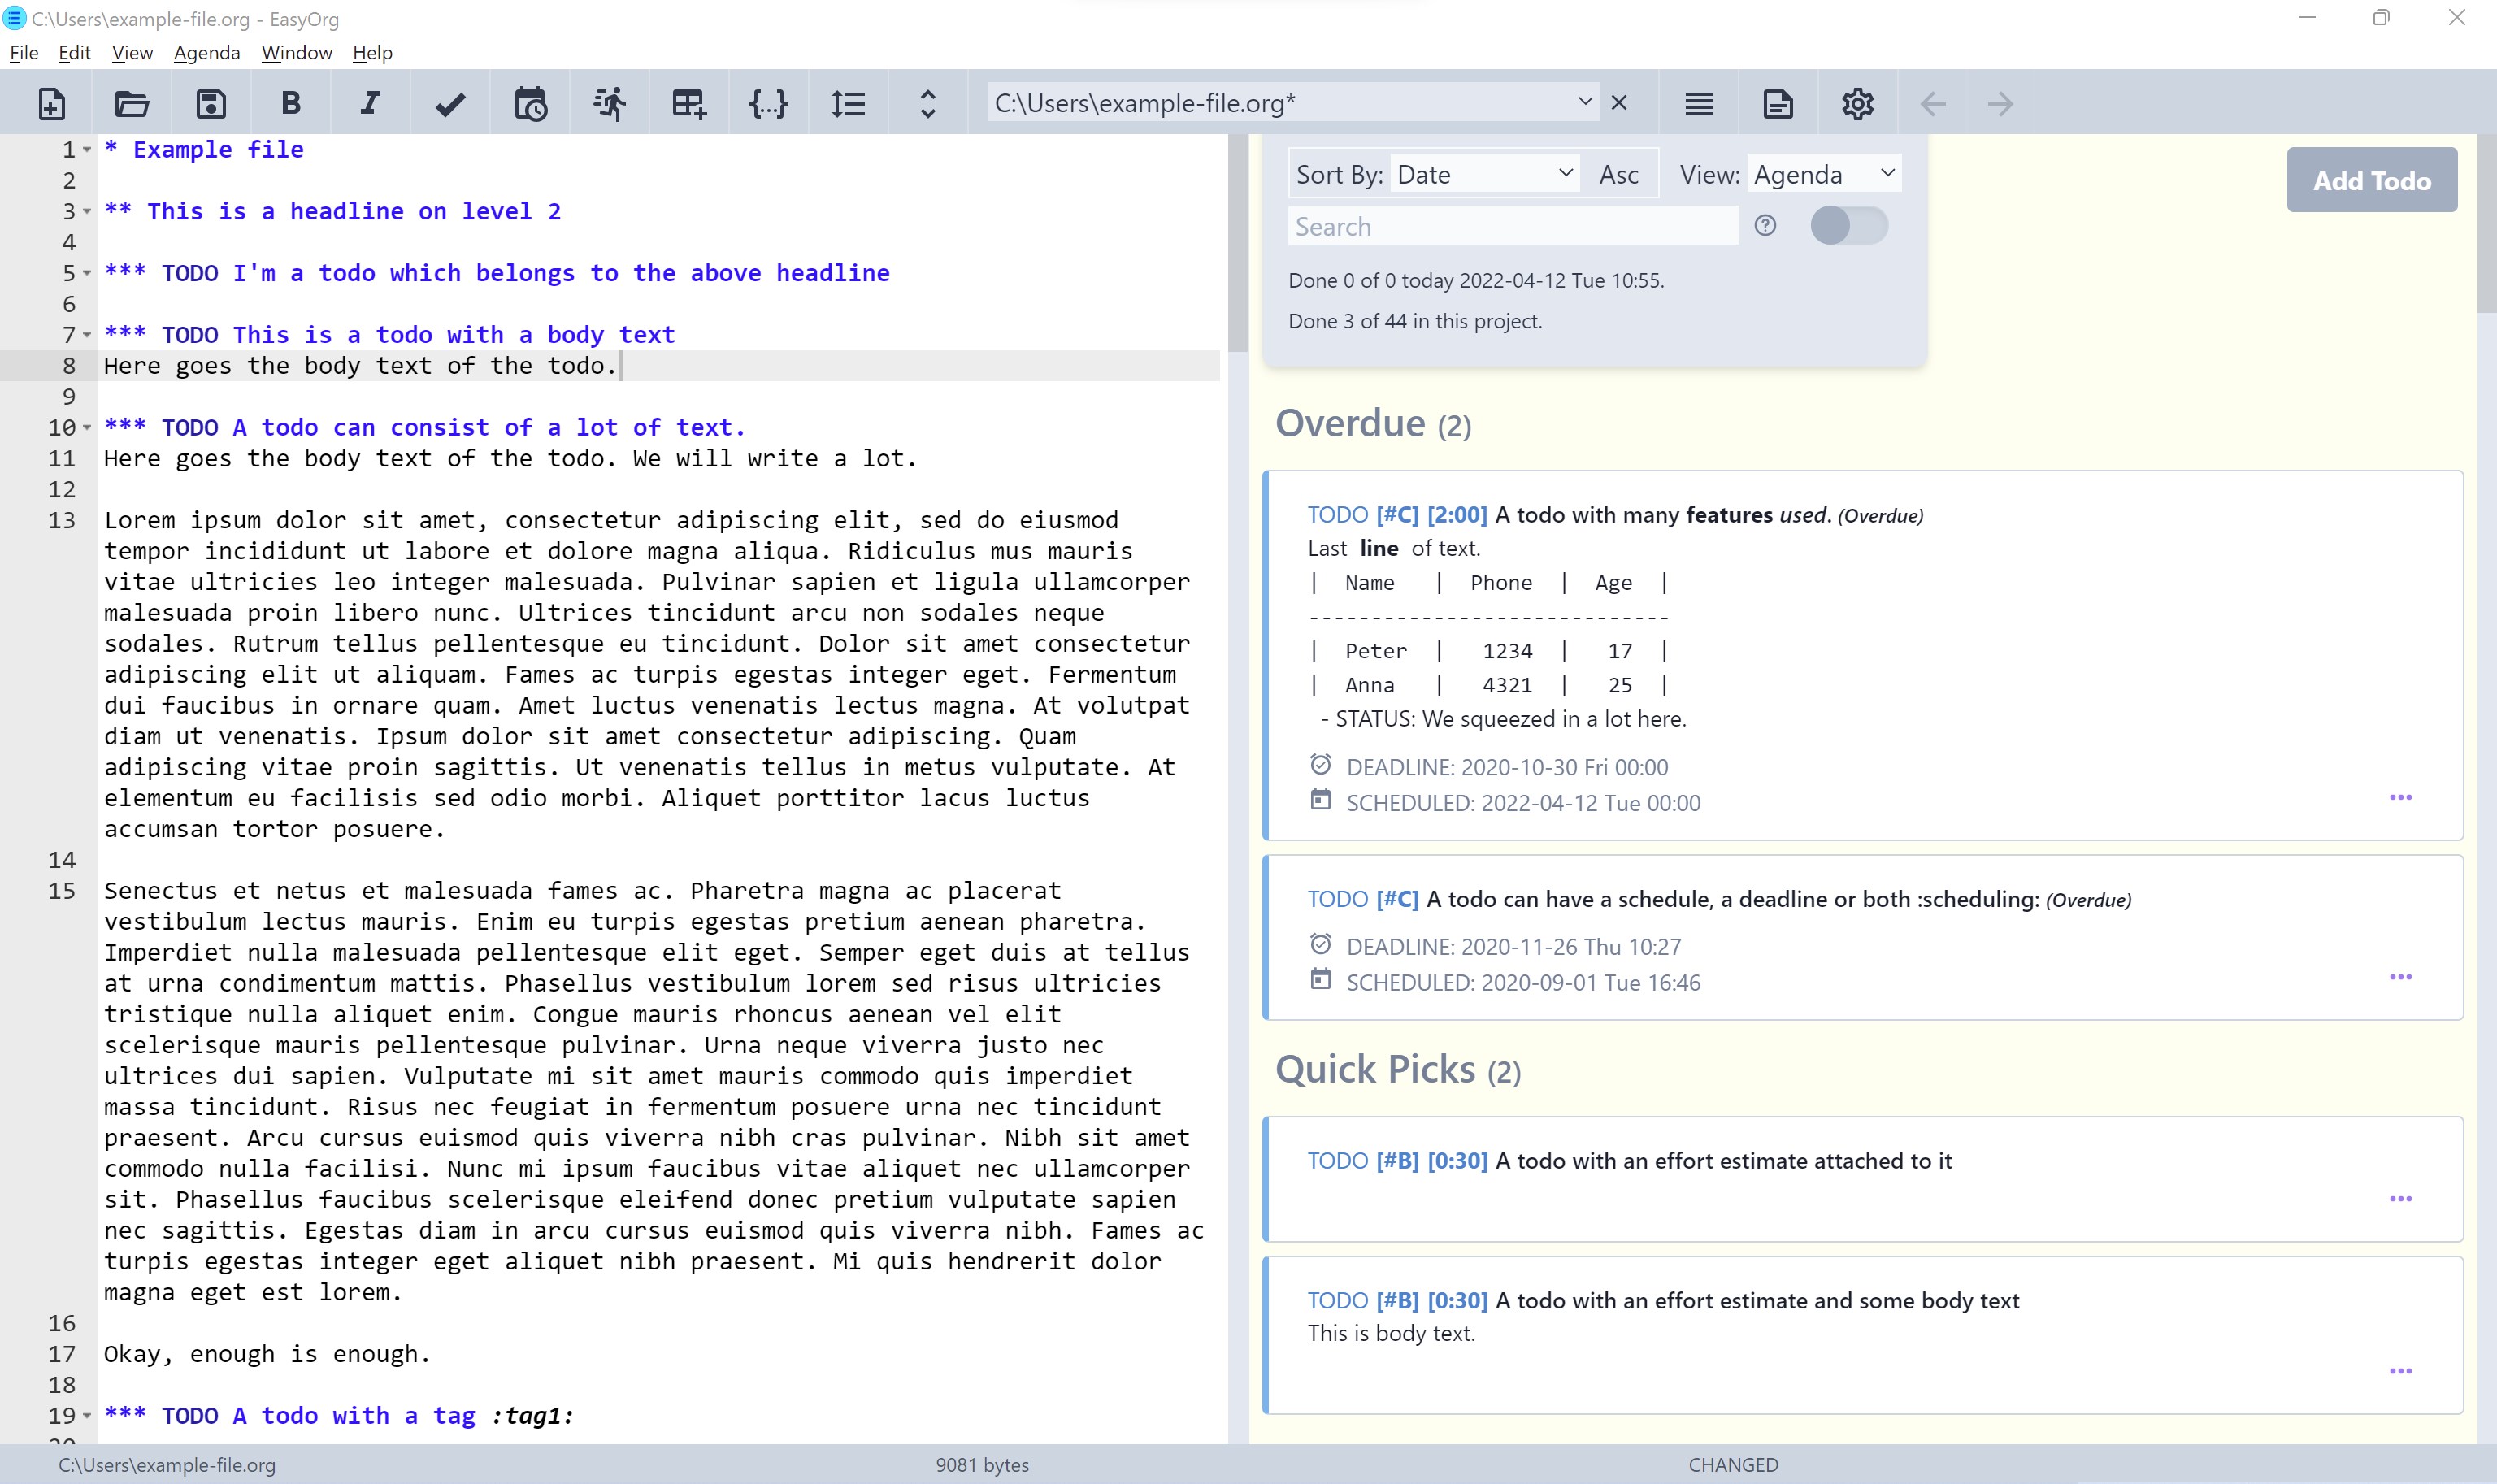Collapse the Example file headline on line 1
This screenshot has width=2497, height=1484.
(x=87, y=150)
